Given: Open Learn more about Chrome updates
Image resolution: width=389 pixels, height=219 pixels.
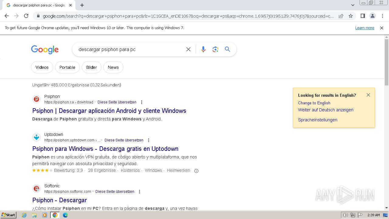Looking at the screenshot, I should coord(365,28).
